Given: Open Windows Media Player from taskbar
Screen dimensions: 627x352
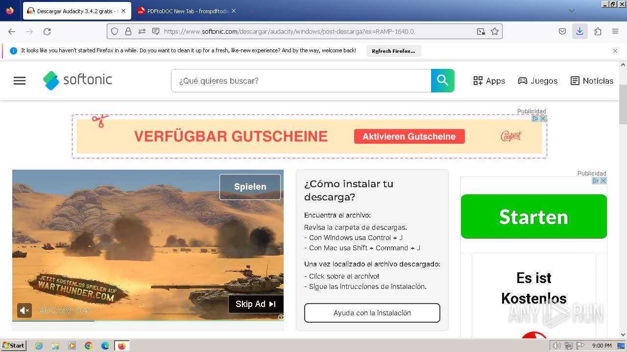Looking at the screenshot, I should [x=72, y=346].
